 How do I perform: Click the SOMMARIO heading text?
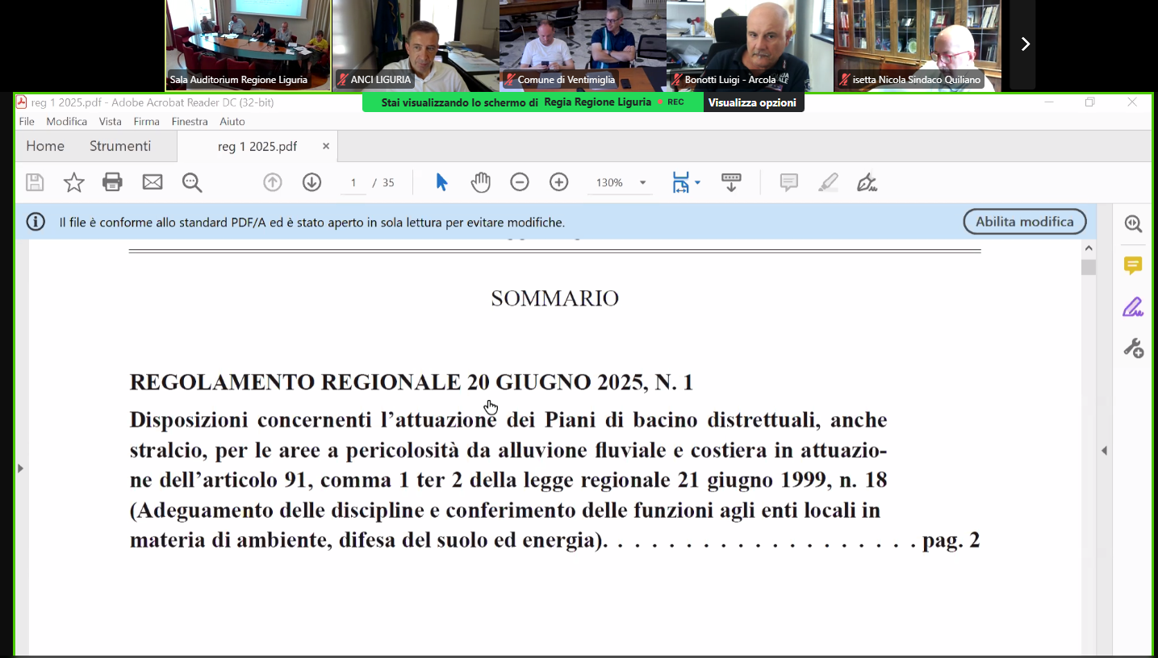(x=555, y=298)
